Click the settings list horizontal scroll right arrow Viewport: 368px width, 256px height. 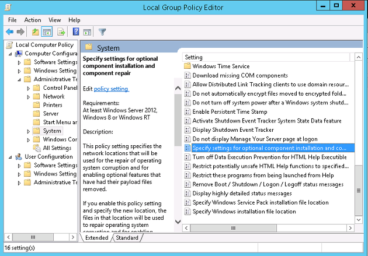350,228
